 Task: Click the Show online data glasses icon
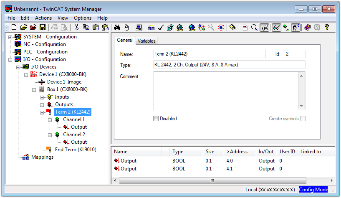click(x=276, y=28)
